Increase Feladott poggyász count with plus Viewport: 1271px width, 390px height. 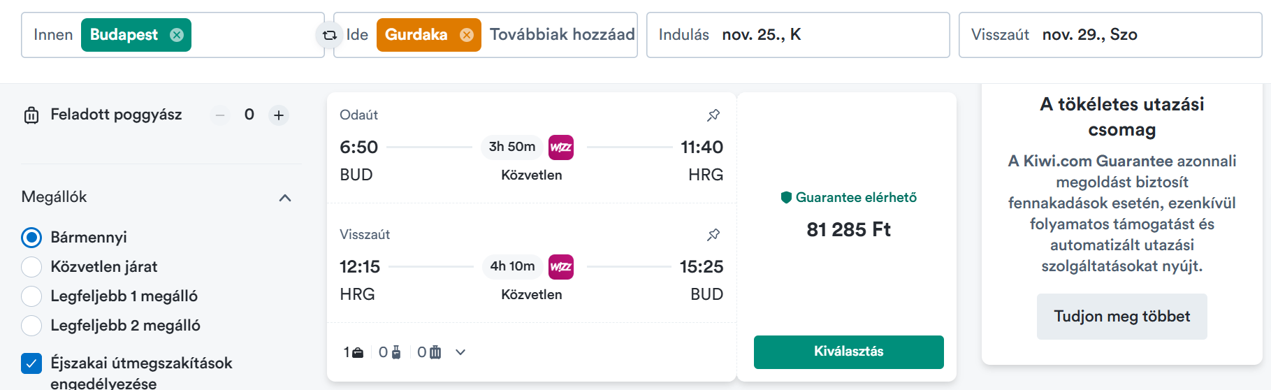pyautogui.click(x=279, y=115)
